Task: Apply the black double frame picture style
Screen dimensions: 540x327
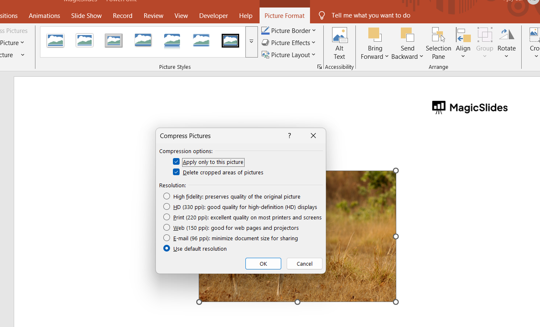Action: click(230, 40)
